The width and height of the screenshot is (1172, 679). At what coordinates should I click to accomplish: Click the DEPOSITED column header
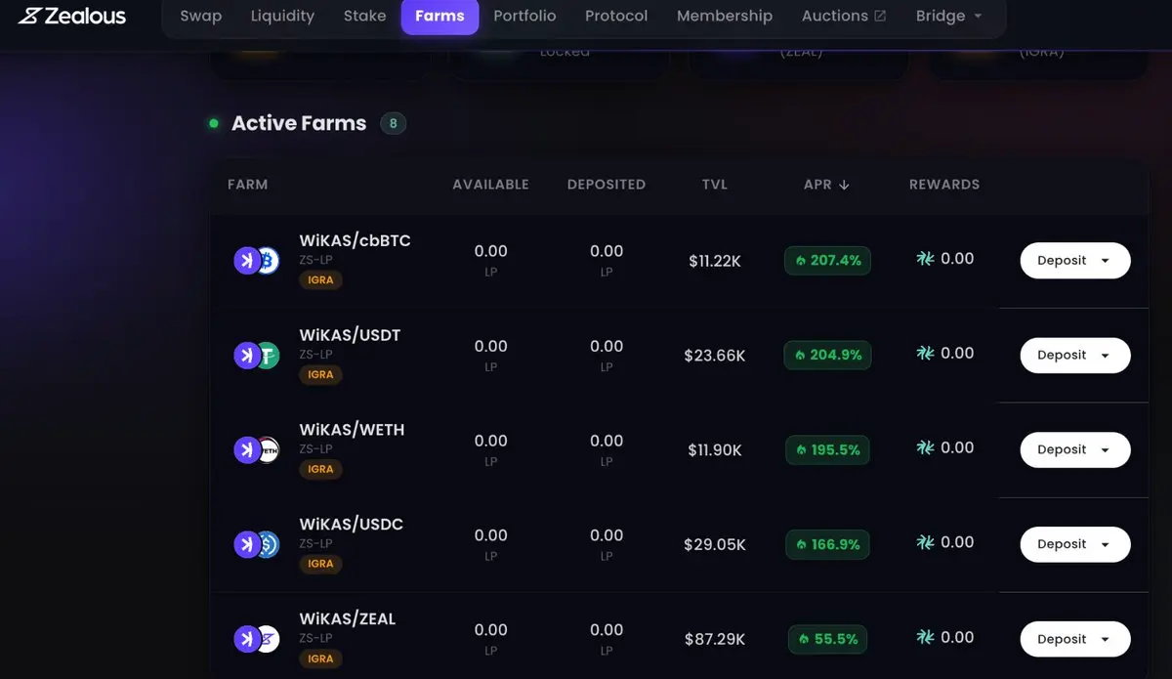607,185
